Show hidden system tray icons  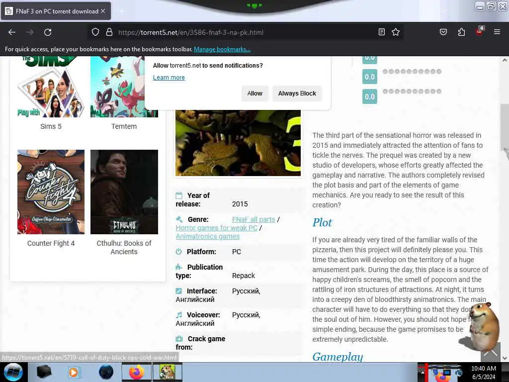[x=423, y=372]
